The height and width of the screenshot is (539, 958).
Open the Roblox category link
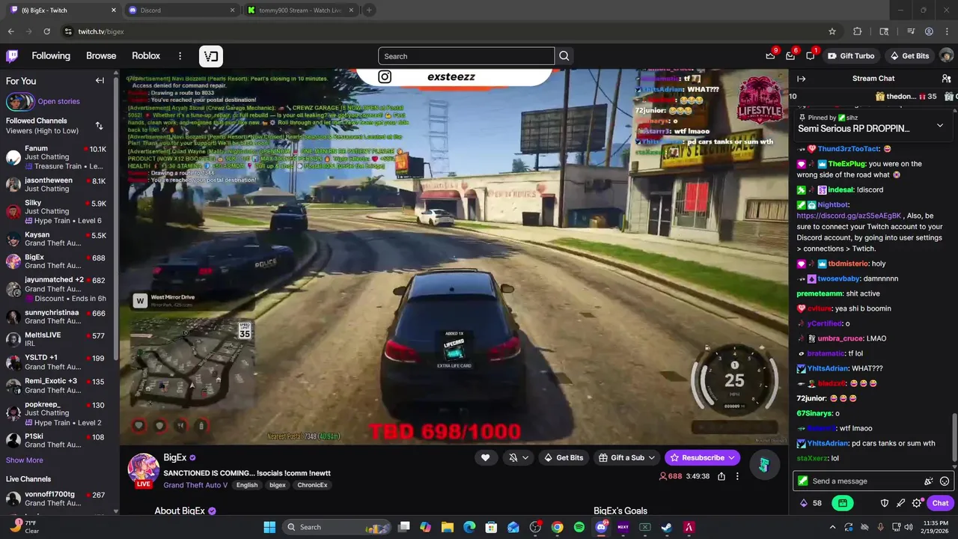(x=146, y=56)
